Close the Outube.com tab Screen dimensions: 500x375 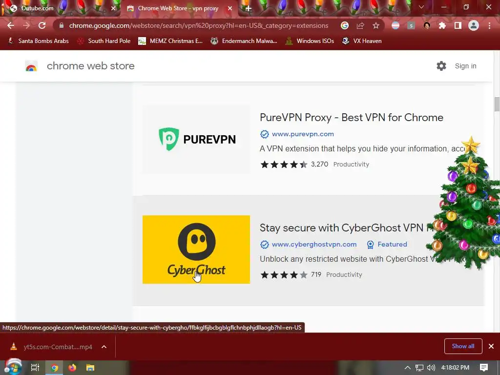click(x=113, y=9)
